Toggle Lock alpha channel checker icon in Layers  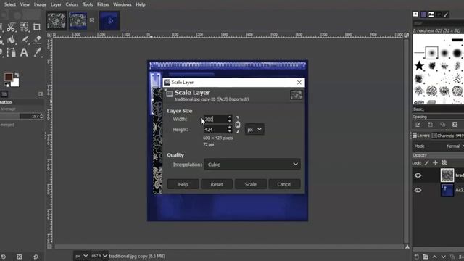(444, 162)
